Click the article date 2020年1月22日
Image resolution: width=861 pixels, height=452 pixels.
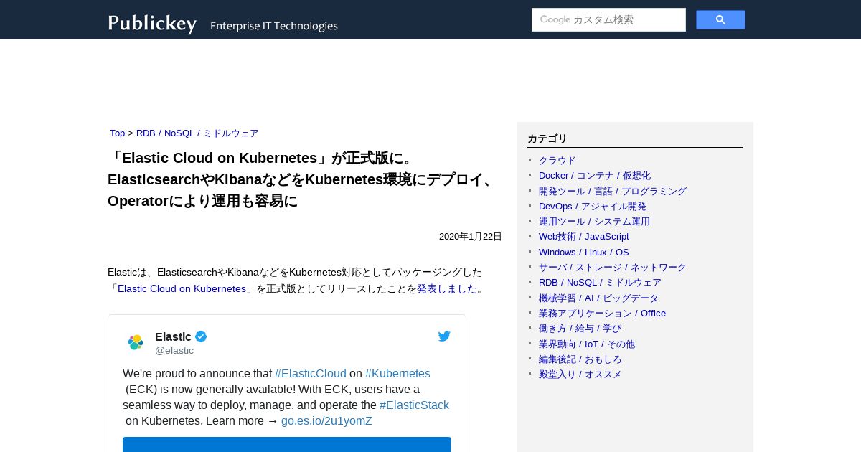471,237
